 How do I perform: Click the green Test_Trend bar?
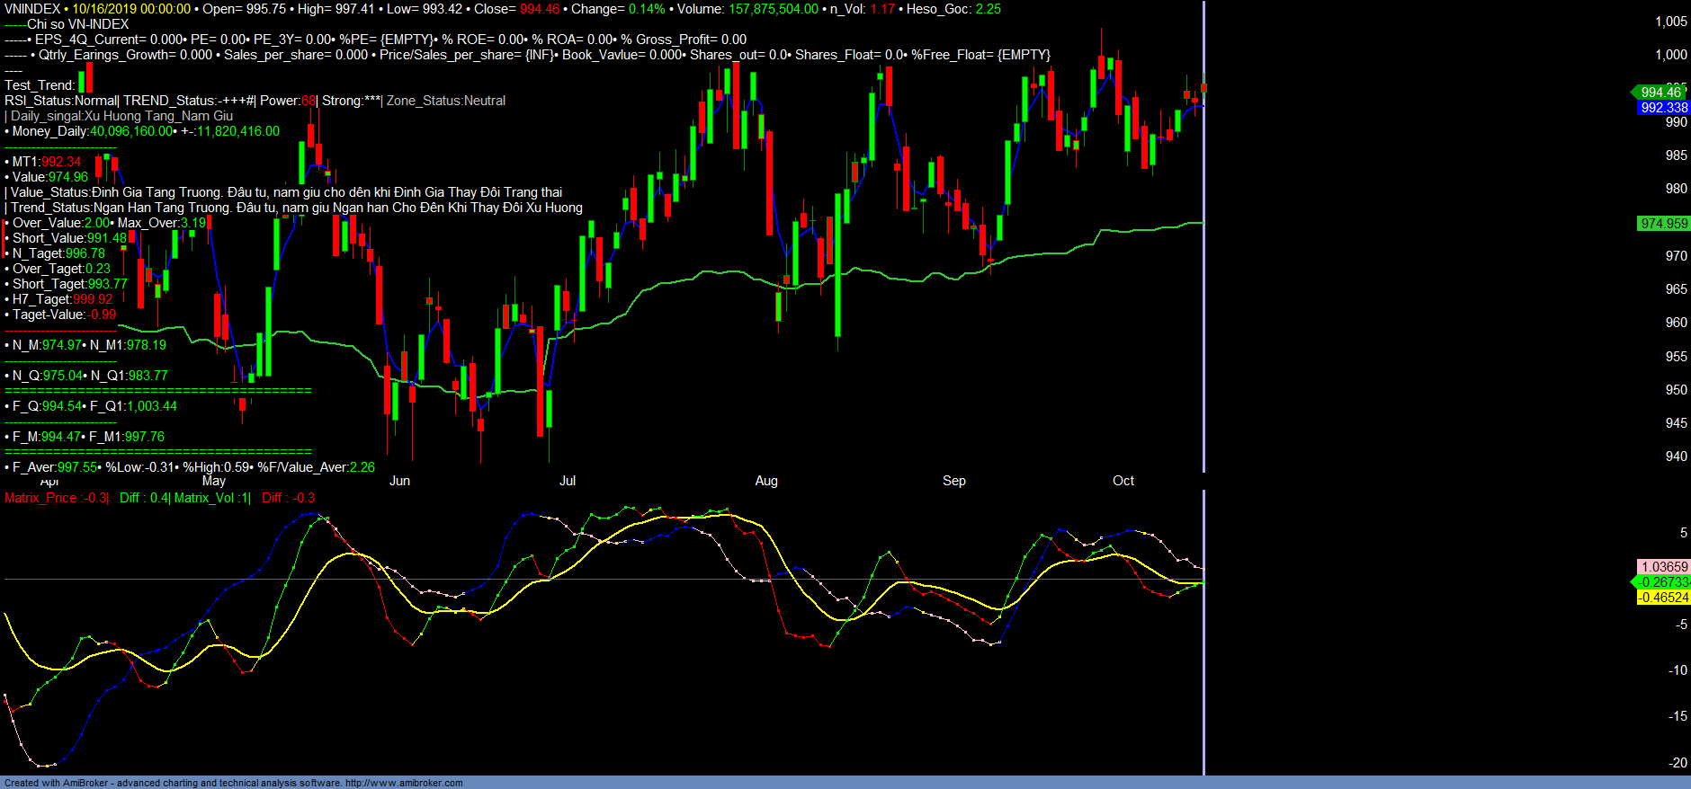coord(81,83)
